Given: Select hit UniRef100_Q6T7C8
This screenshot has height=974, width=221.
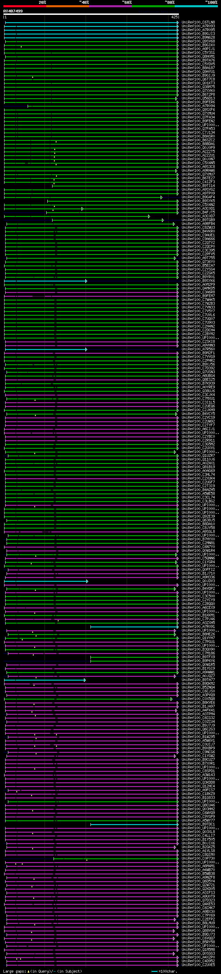Looking at the screenshot, I should click(x=198, y=79).
